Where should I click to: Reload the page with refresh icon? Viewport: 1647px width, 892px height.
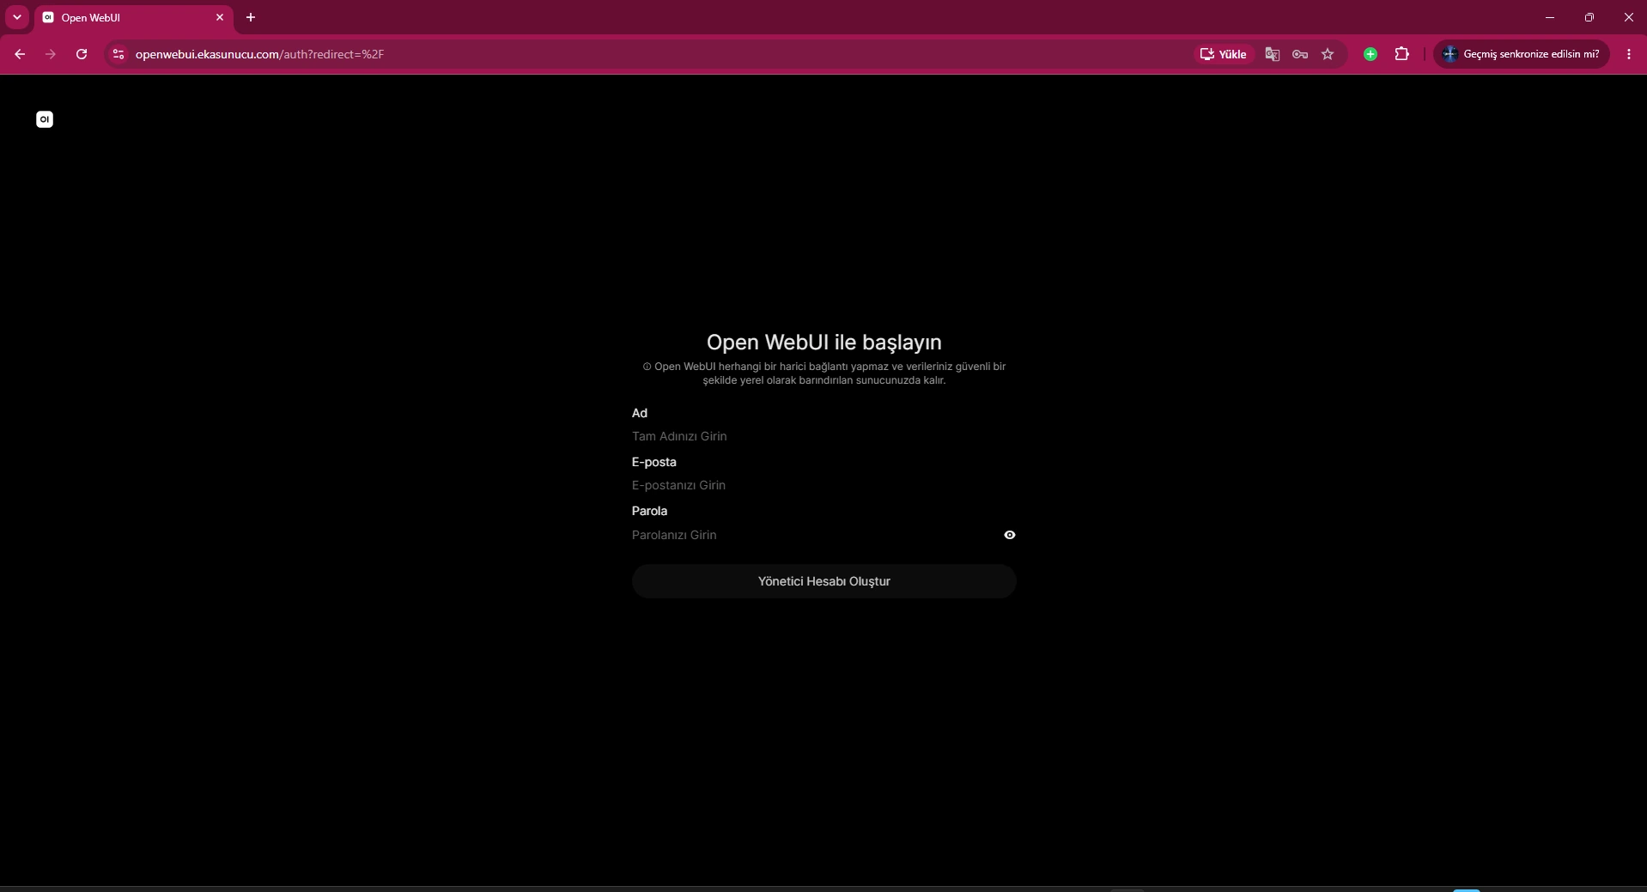pos(82,54)
